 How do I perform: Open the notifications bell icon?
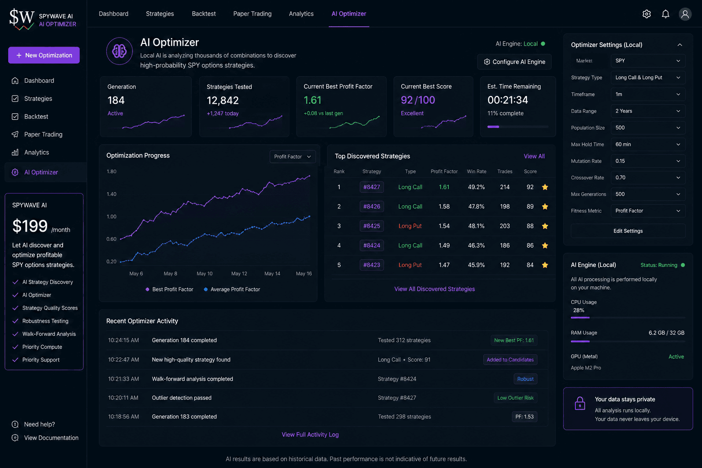665,14
